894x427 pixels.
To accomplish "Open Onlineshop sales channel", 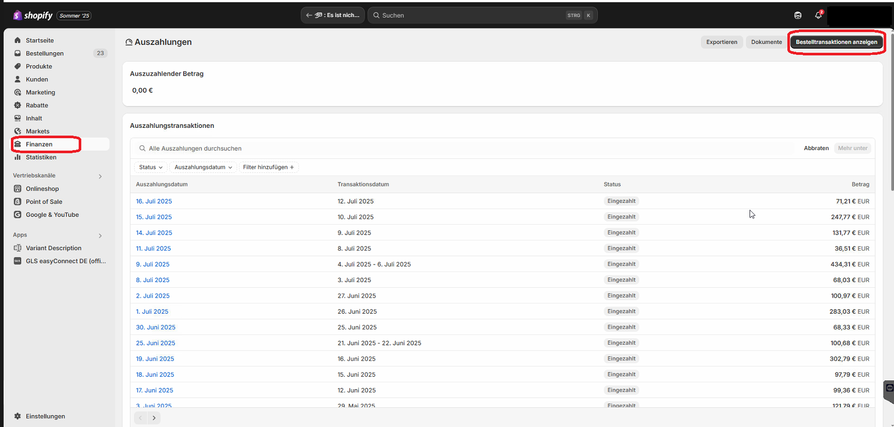I will (42, 189).
